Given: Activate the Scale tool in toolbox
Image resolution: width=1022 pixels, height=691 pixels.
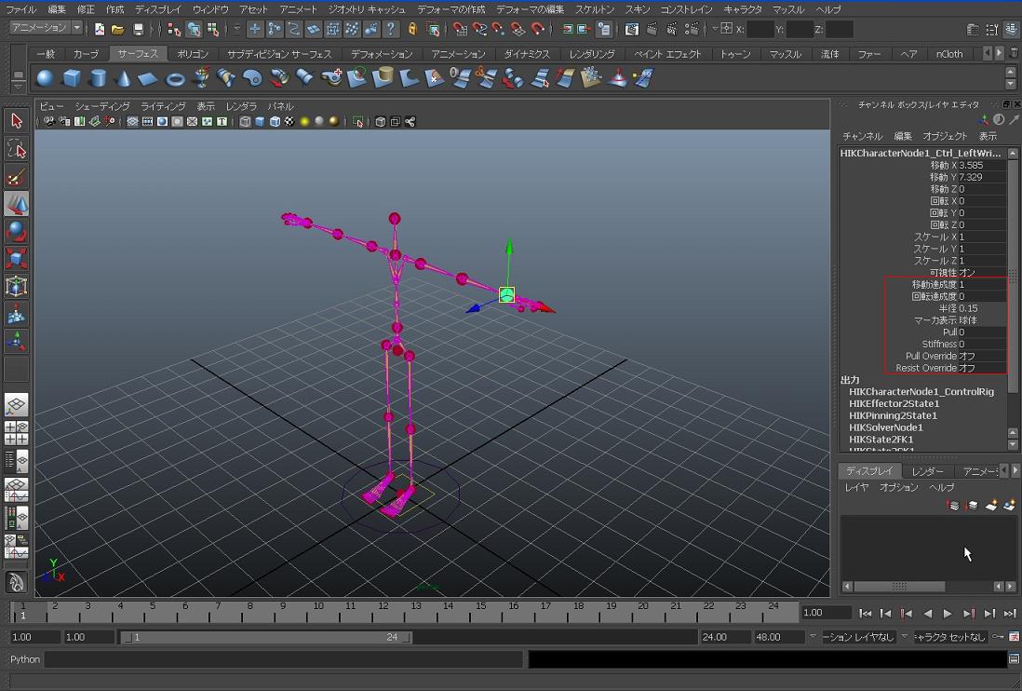Looking at the screenshot, I should 16,258.
